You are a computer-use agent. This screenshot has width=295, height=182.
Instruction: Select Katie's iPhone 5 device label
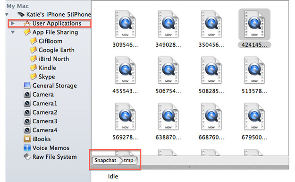tap(59, 14)
